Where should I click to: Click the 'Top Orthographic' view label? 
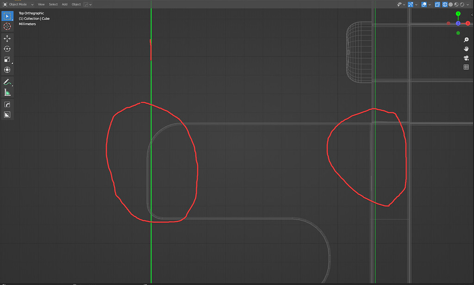point(31,13)
